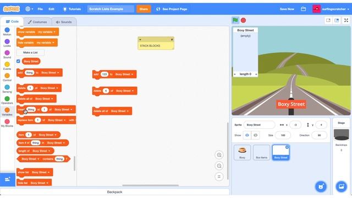The width and height of the screenshot is (352, 198).
Task: Switch to large stage layout
Action: (x=337, y=20)
